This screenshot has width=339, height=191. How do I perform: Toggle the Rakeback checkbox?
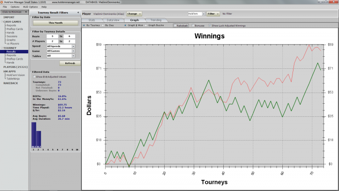175,26
